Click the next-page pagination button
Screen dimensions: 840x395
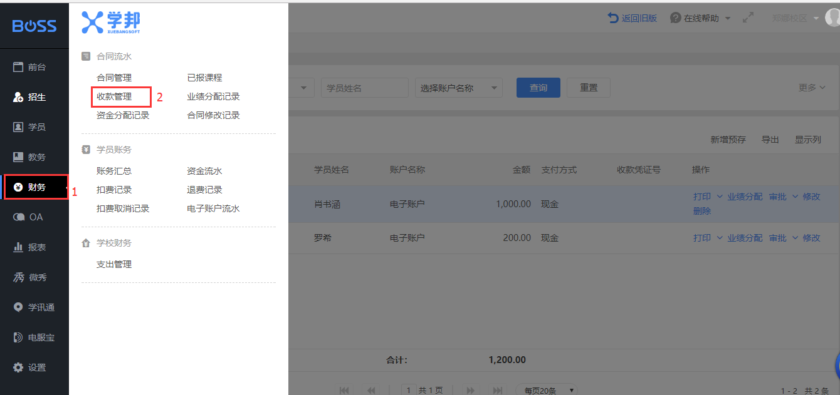click(x=471, y=390)
